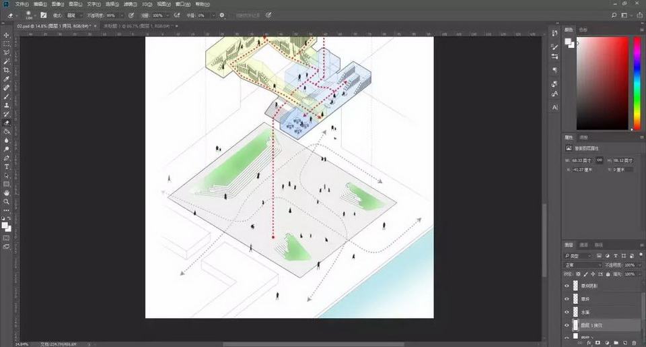Select the Hand tool
The height and width of the screenshot is (347, 646).
(x=7, y=193)
